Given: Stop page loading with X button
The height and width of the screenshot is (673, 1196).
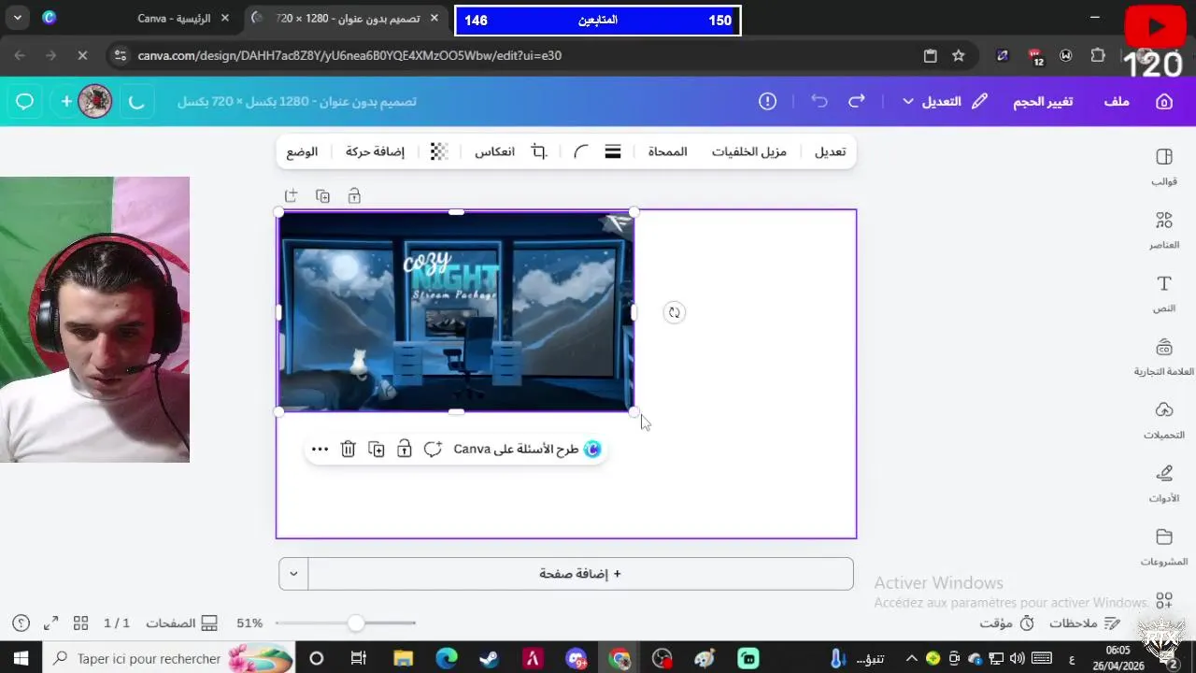Looking at the screenshot, I should click(x=82, y=55).
